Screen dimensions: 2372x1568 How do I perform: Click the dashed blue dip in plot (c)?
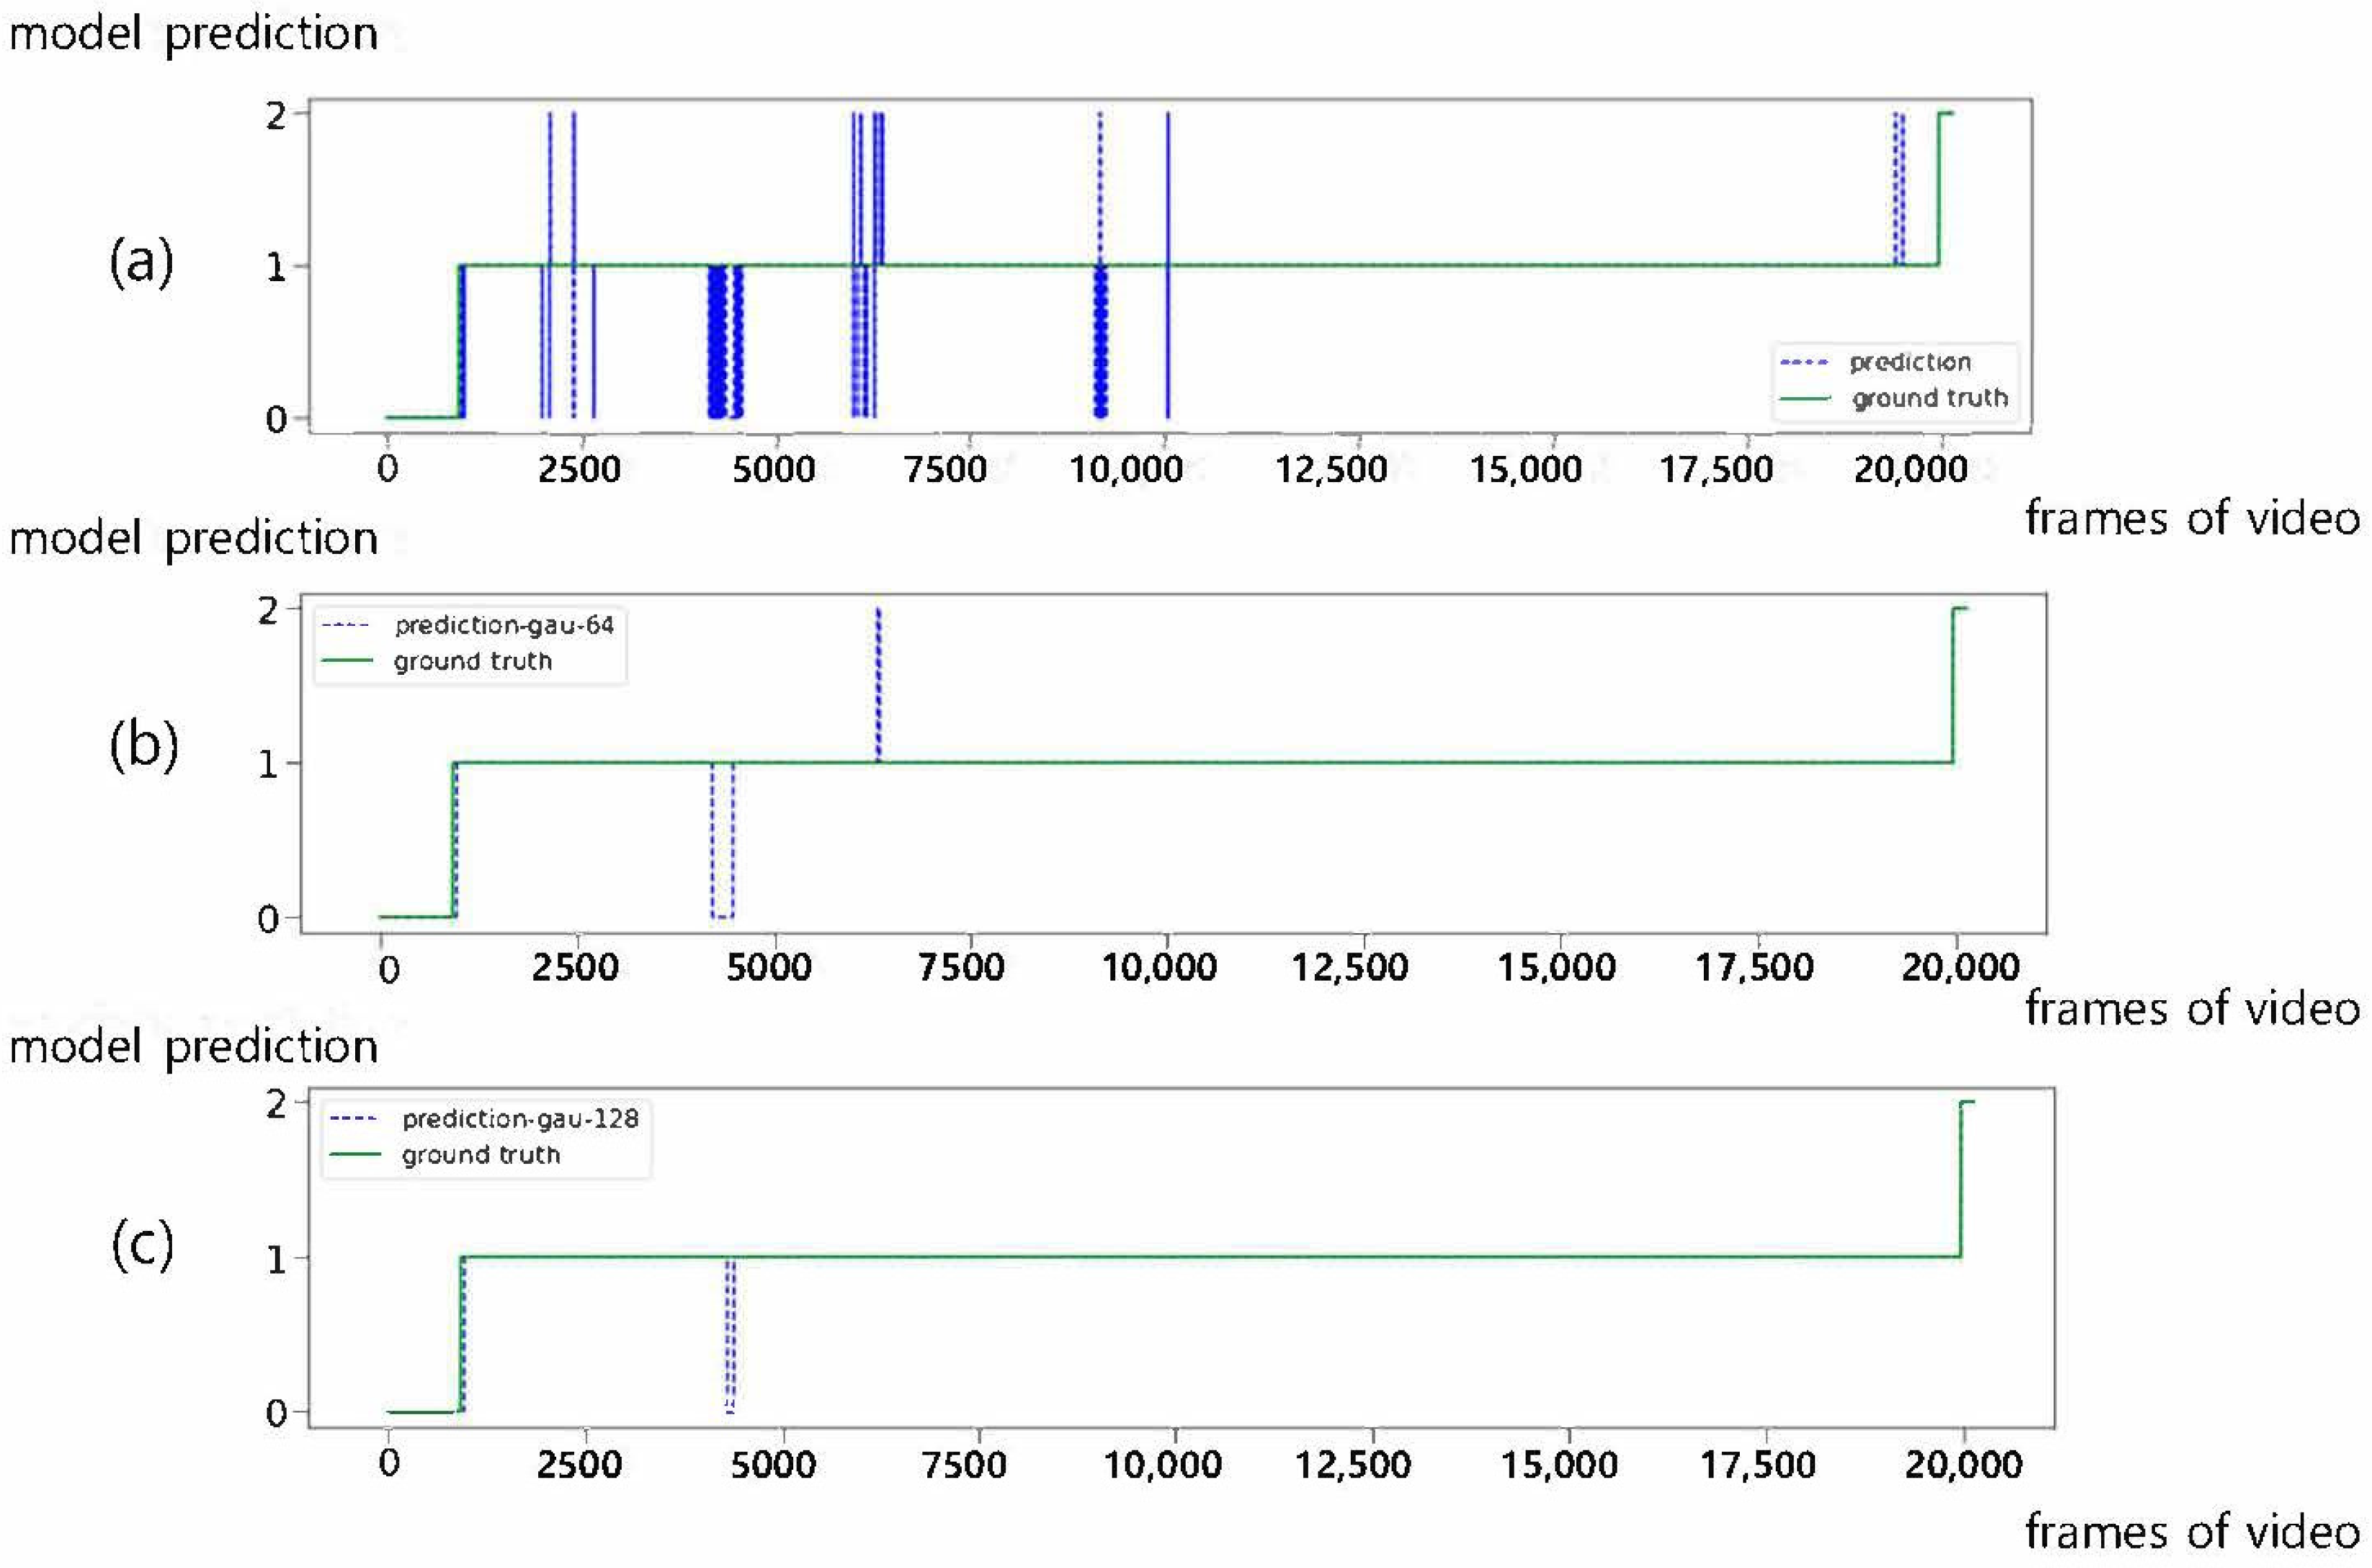click(x=730, y=1335)
